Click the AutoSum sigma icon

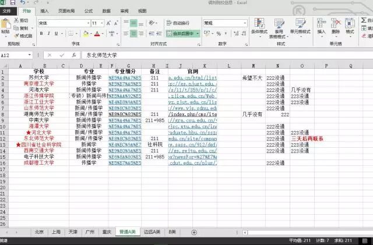tap(364, 20)
